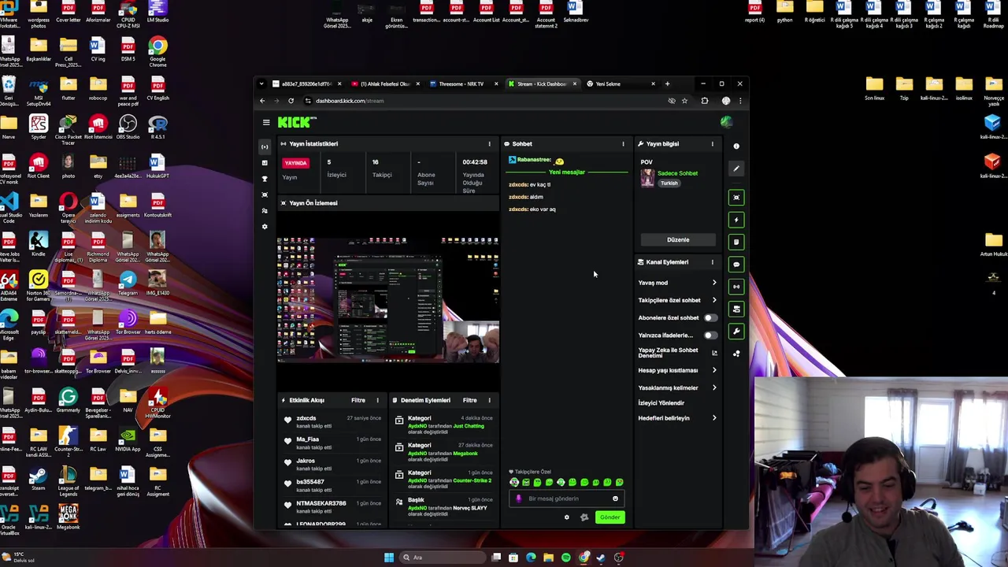The image size is (1008, 567).
Task: Click the info icon on right rail
Action: click(736, 146)
